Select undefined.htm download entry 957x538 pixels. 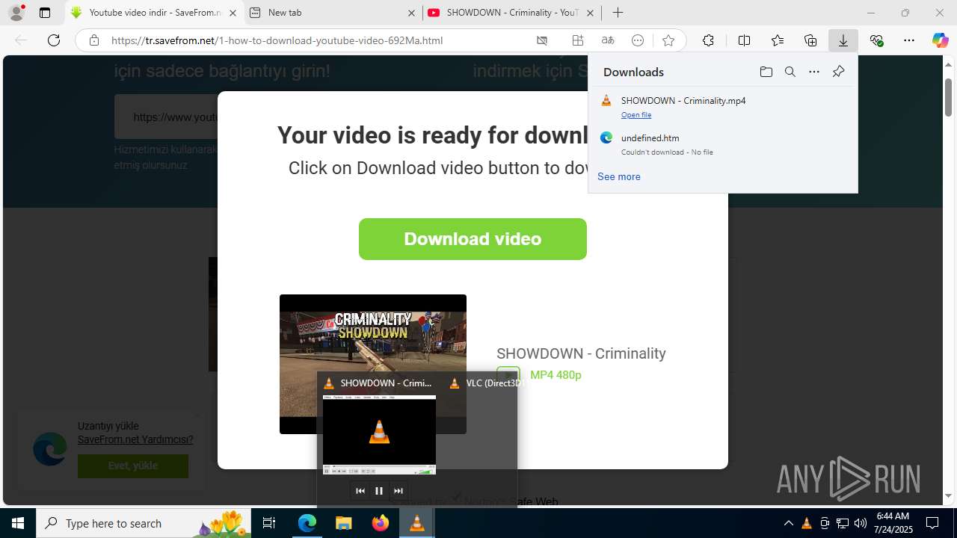723,144
